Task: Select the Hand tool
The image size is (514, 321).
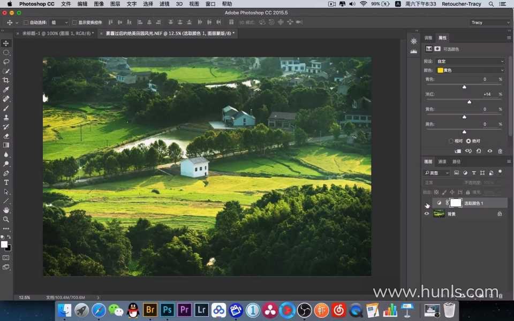Action: 6,210
